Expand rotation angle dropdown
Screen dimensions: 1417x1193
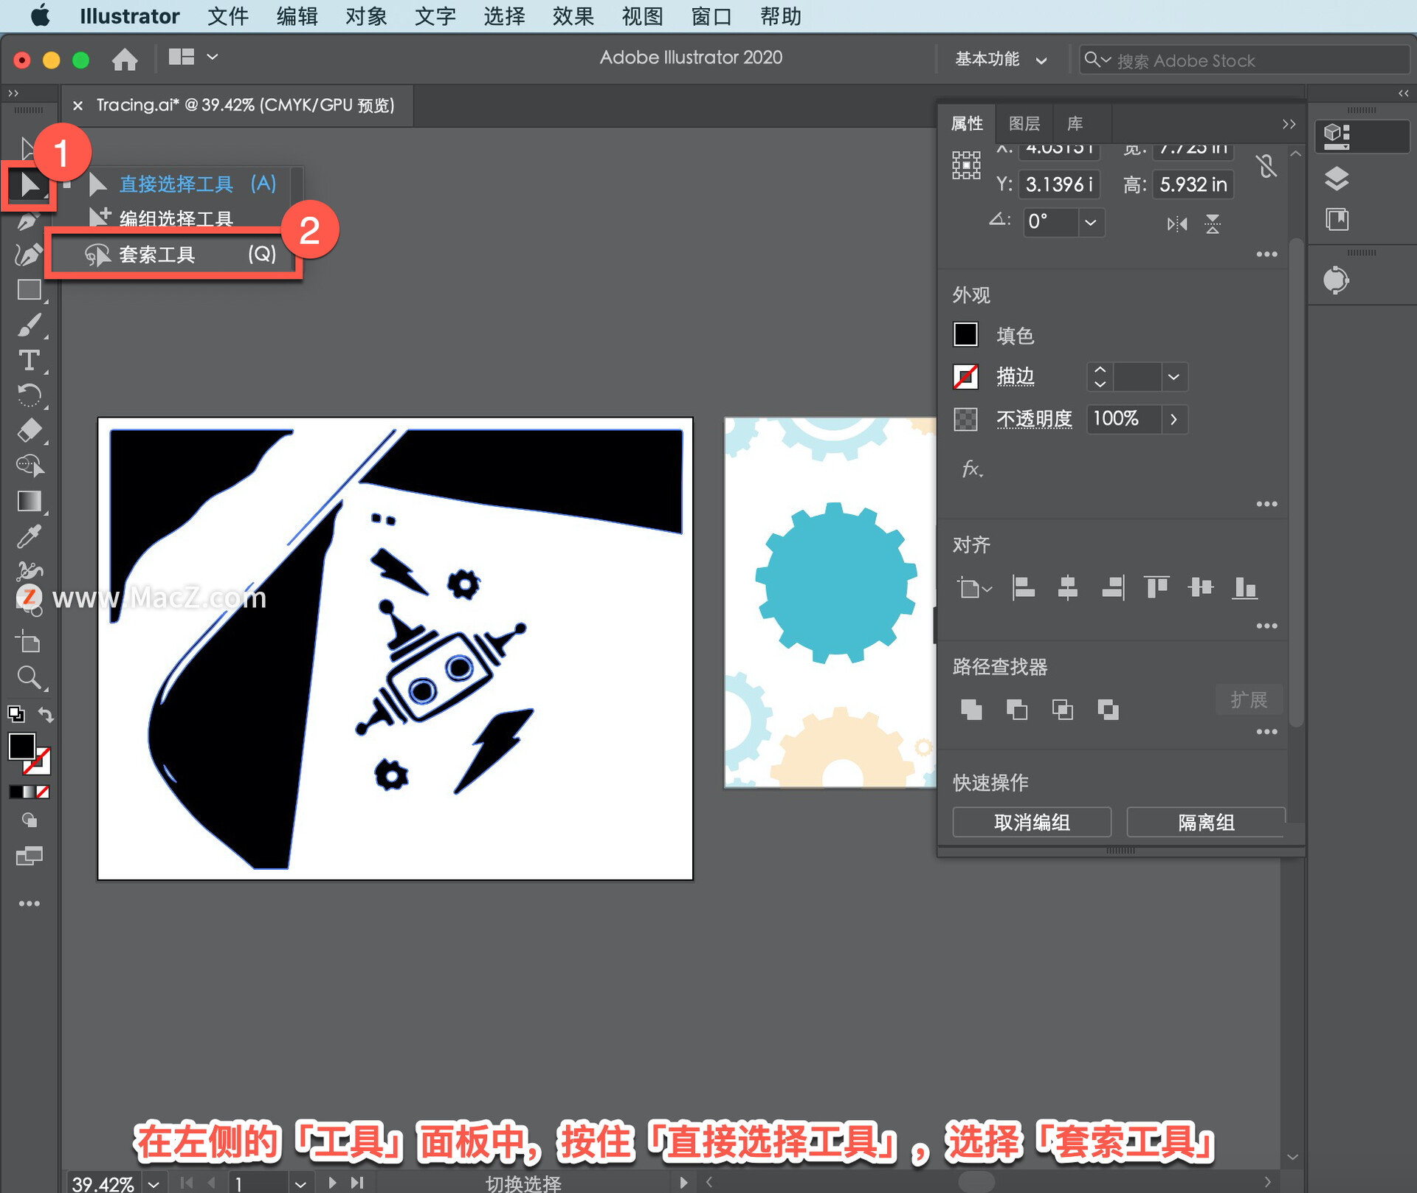click(1091, 222)
